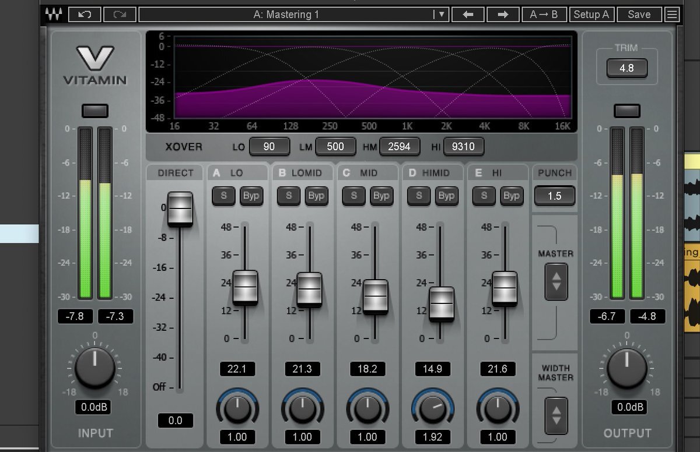The height and width of the screenshot is (452, 700).
Task: Copy setup A to B
Action: tap(544, 15)
